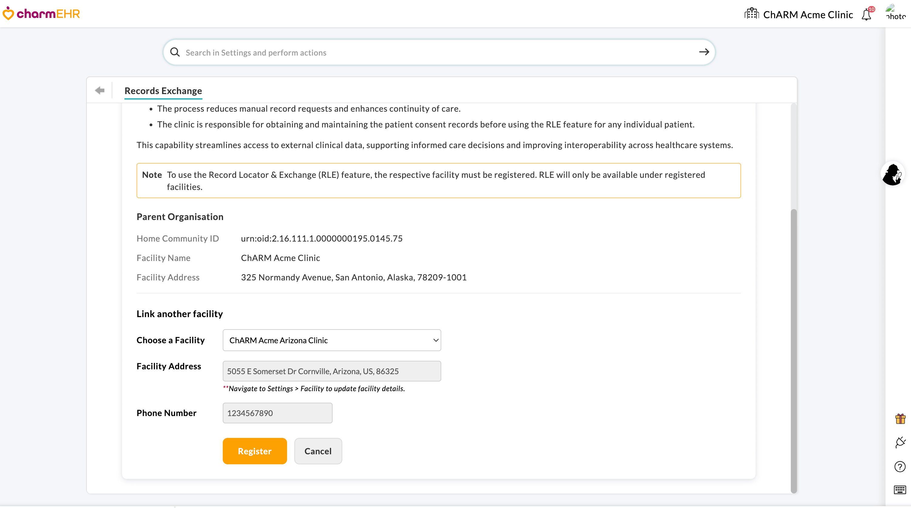Click the Cancel button
The height and width of the screenshot is (508, 911).
click(318, 451)
